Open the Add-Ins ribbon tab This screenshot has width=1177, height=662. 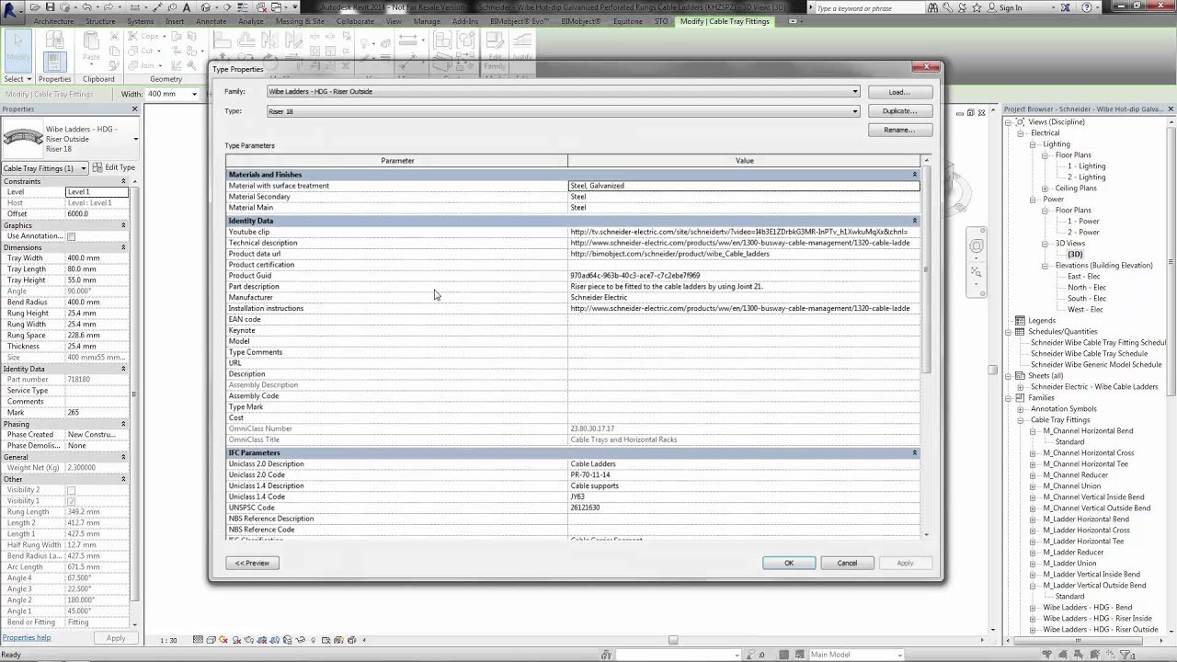pos(465,21)
